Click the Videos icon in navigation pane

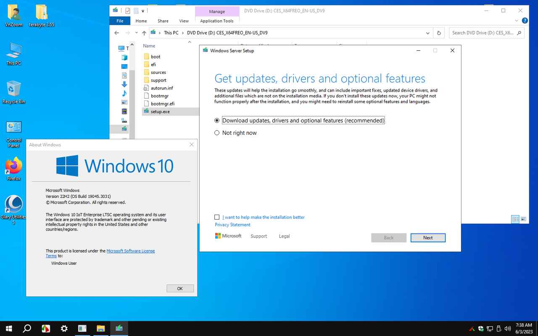[124, 111]
